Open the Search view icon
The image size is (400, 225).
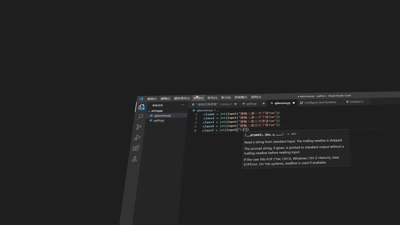(x=140, y=117)
